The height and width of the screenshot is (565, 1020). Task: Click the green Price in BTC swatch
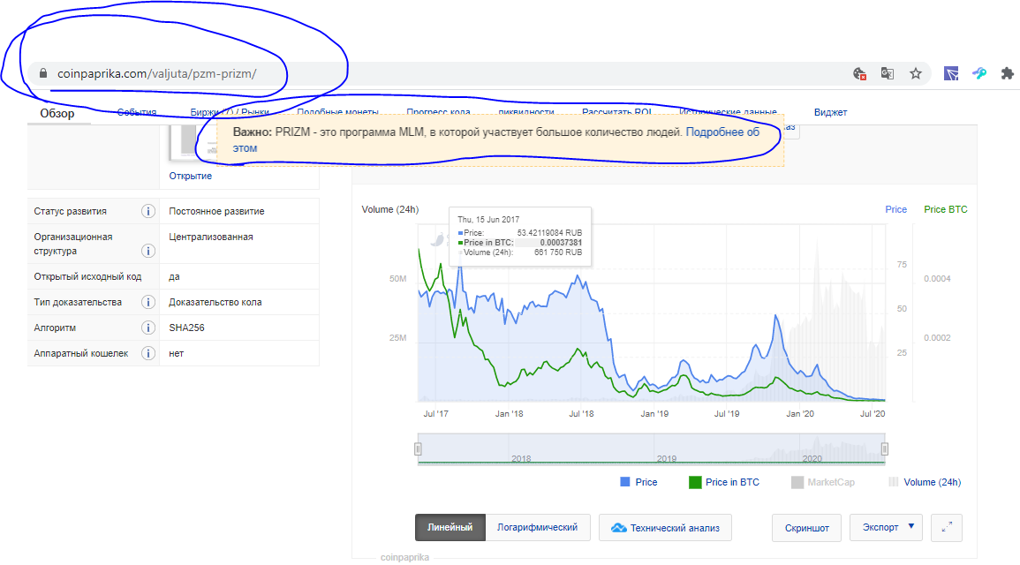[695, 482]
